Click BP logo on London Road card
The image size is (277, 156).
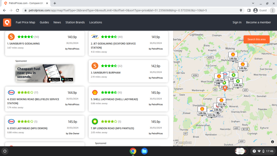click(x=95, y=121)
